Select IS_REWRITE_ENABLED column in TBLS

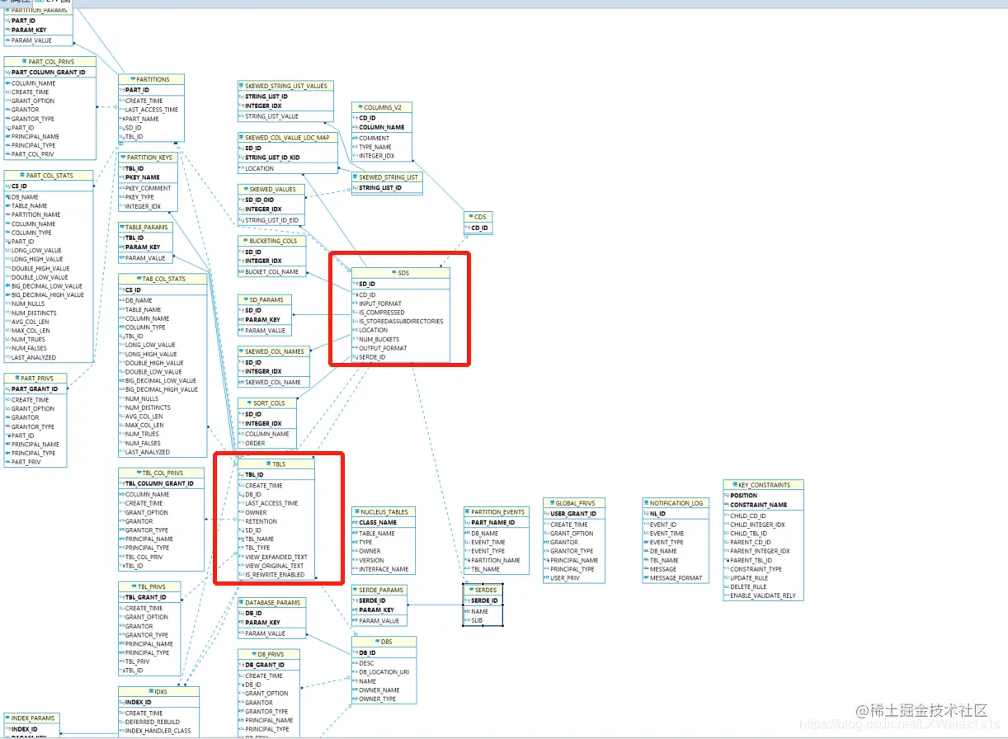pyautogui.click(x=275, y=575)
